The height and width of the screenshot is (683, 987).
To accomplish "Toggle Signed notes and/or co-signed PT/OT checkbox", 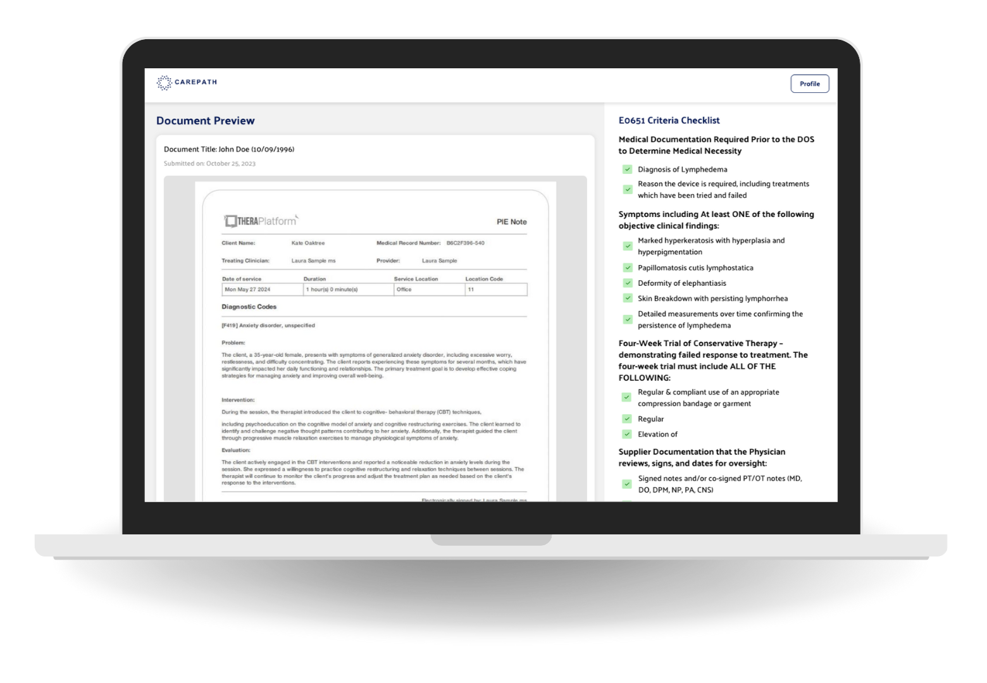I will [626, 484].
